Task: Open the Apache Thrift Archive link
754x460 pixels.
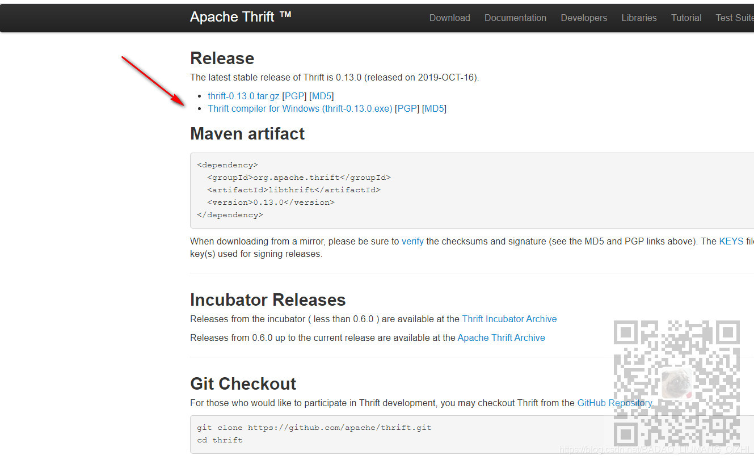Action: pyautogui.click(x=501, y=337)
